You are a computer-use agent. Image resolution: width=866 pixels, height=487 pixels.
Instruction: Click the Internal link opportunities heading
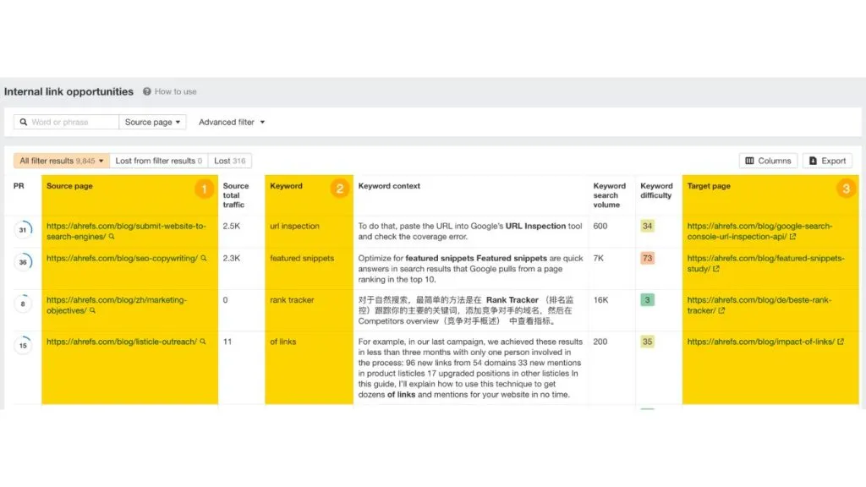click(69, 91)
